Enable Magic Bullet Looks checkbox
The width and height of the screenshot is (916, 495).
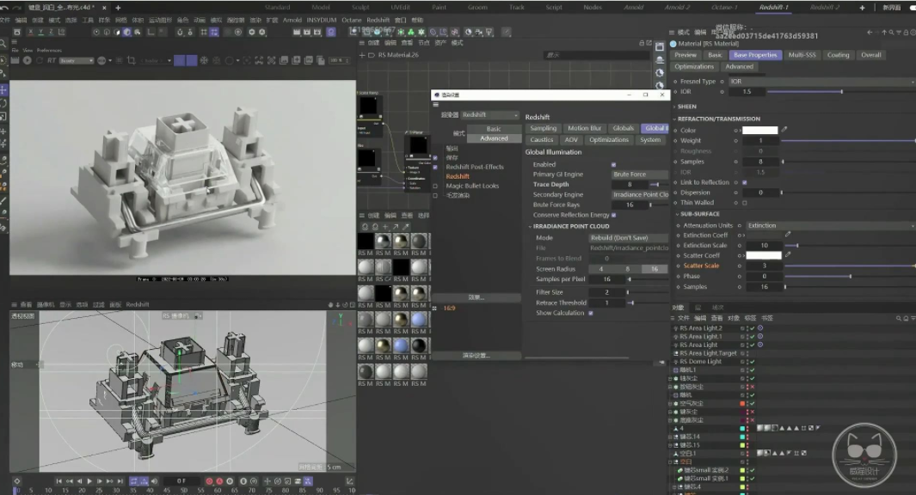[435, 186]
